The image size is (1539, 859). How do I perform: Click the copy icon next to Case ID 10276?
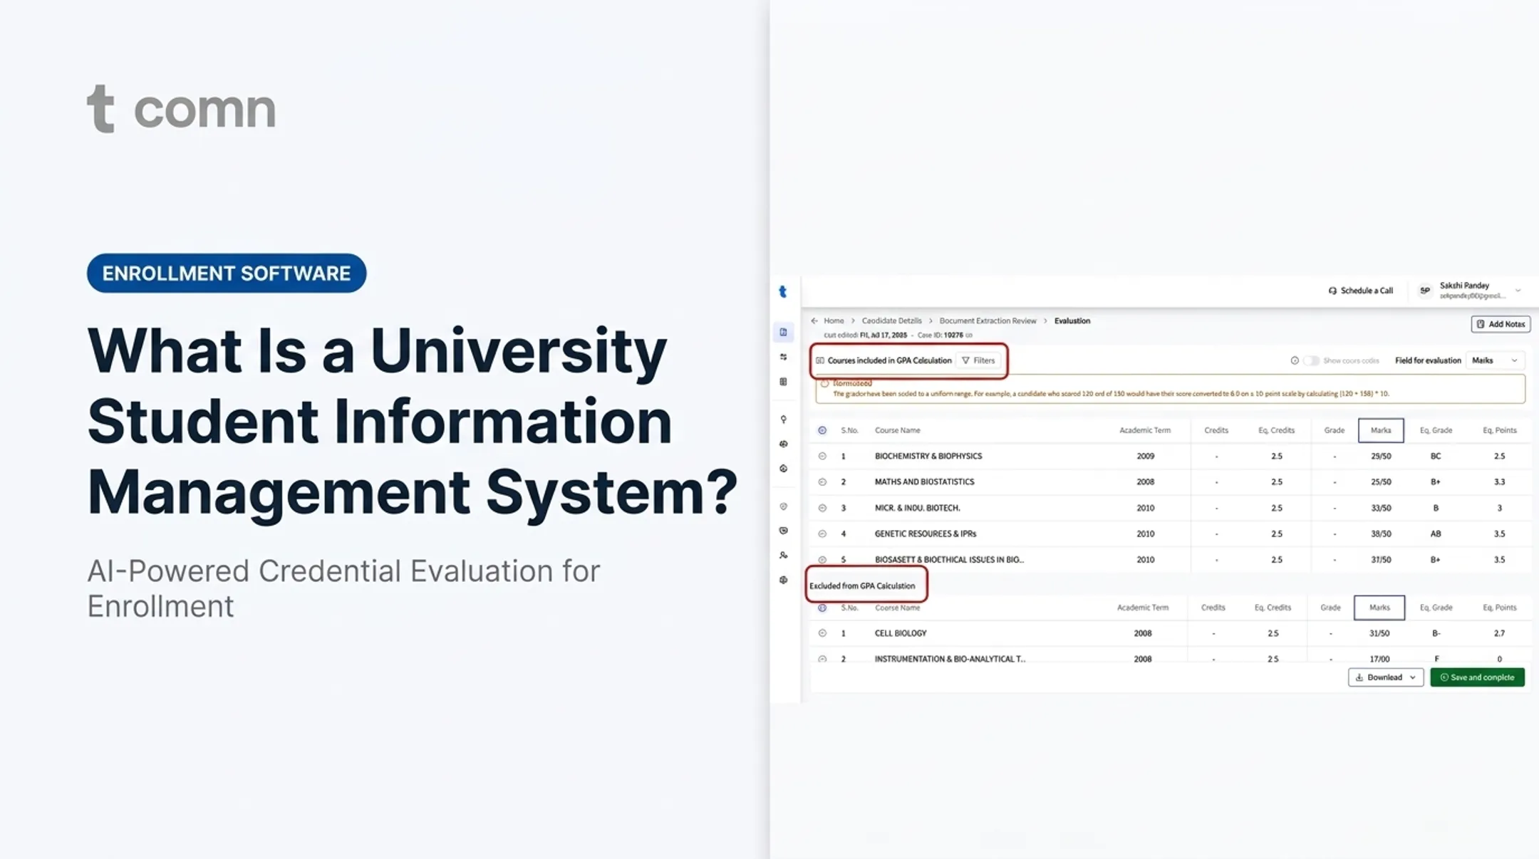968,335
